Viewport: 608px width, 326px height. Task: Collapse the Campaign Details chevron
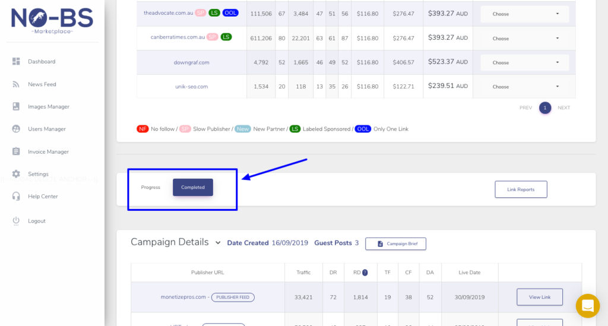tap(218, 243)
